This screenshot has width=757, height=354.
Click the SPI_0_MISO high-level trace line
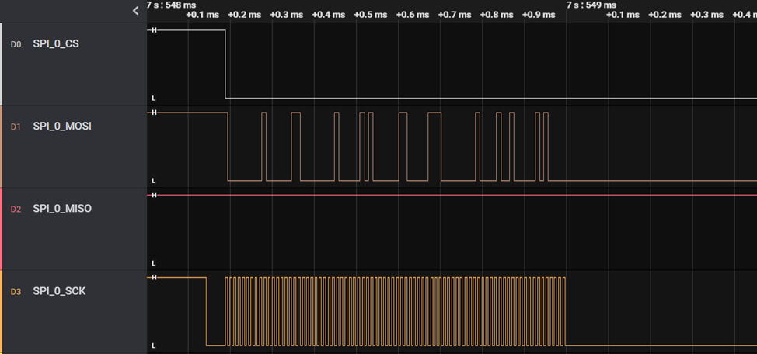pyautogui.click(x=452, y=196)
